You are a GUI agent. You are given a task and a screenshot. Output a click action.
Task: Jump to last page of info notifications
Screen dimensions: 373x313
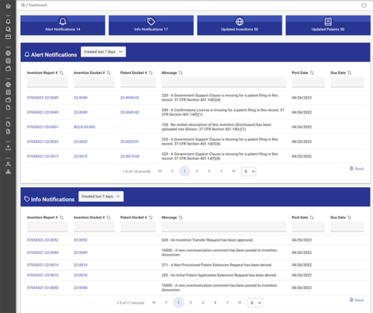click(x=239, y=302)
